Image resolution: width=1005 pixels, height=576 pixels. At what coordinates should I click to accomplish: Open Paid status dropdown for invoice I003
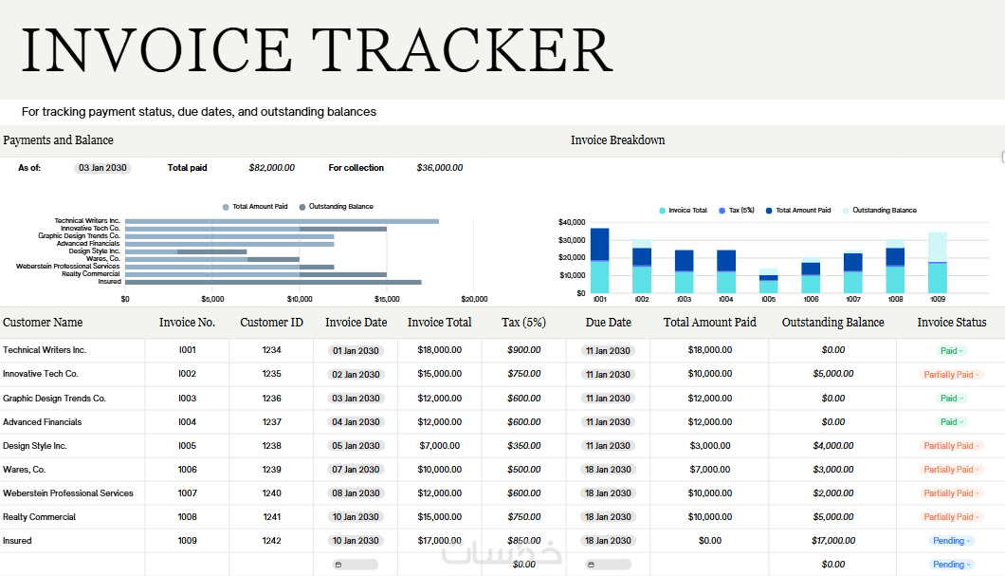[x=951, y=399]
